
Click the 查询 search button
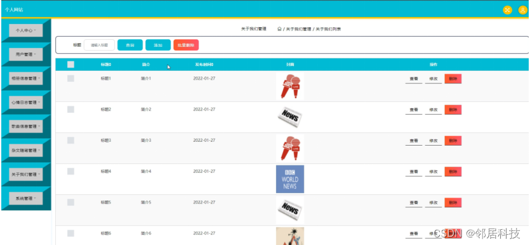(129, 45)
